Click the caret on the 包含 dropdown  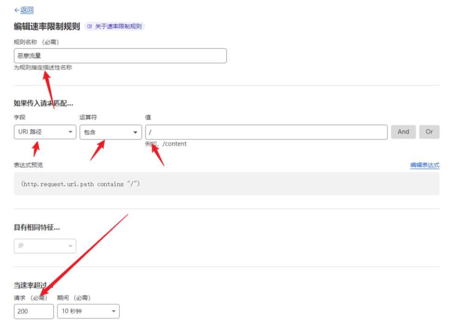[136, 132]
